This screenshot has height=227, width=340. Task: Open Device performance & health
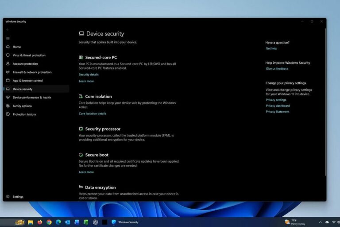pyautogui.click(x=31, y=98)
